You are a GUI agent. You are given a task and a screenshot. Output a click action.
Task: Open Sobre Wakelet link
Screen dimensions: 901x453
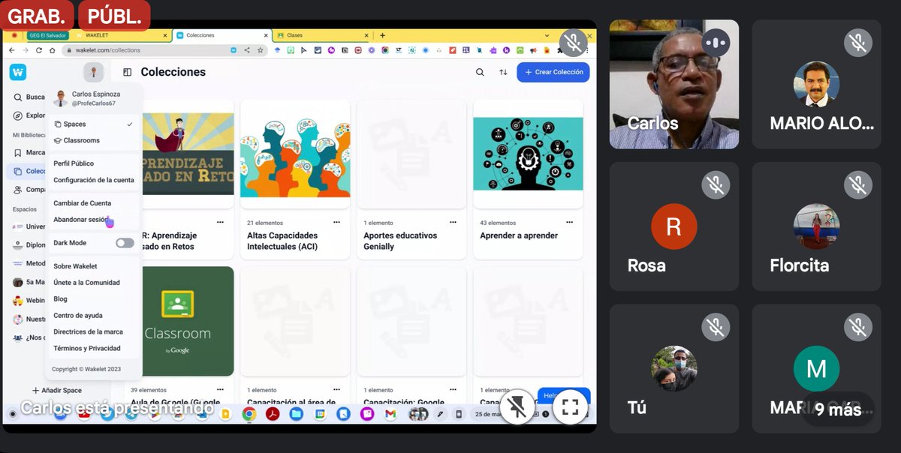pos(75,266)
